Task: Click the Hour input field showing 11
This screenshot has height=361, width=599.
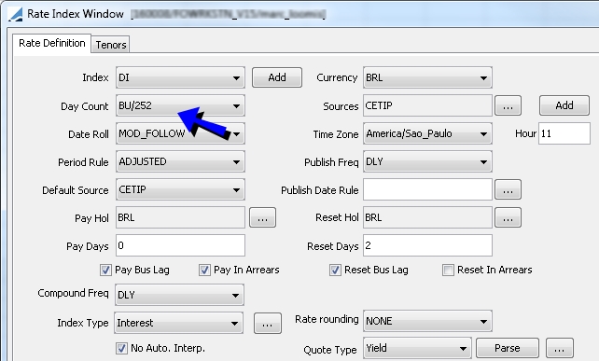Action: coord(564,133)
